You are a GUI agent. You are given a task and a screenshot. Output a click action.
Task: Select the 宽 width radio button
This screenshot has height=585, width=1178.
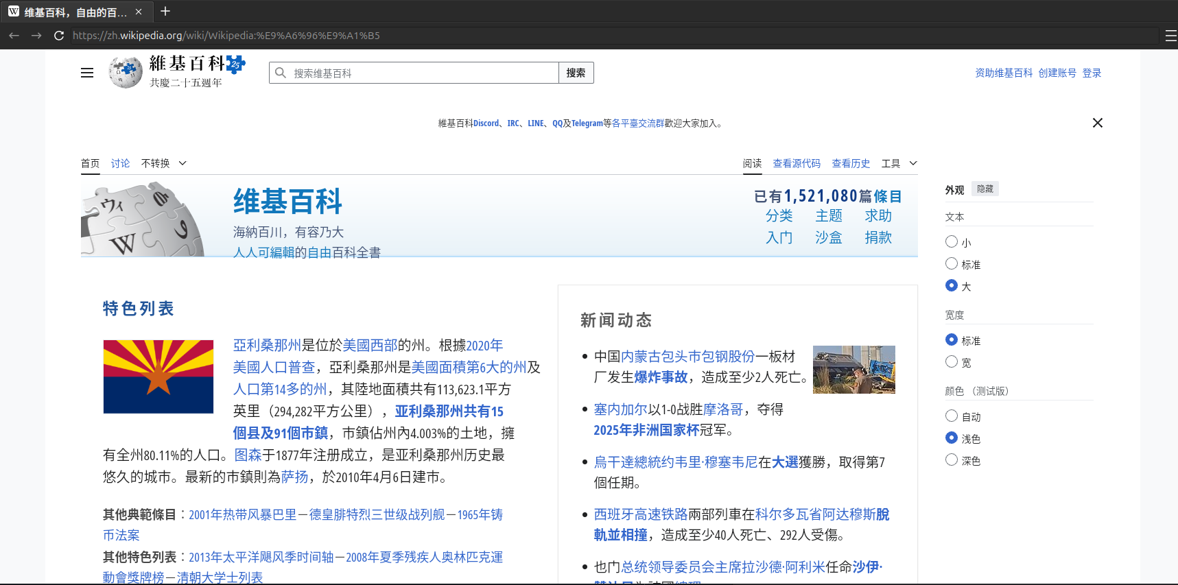click(952, 361)
